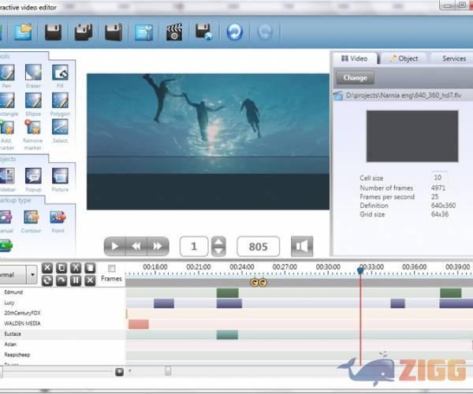This screenshot has height=394, width=473.
Task: Click the Change video button
Action: click(355, 78)
